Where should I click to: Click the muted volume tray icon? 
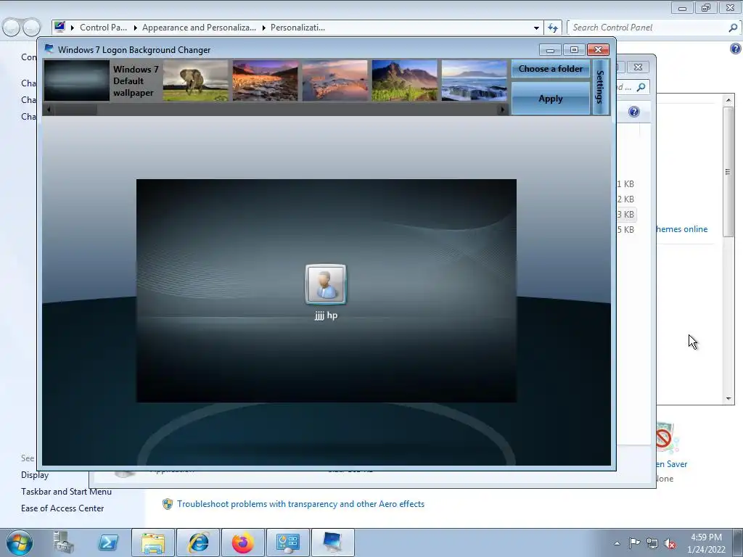coord(670,543)
